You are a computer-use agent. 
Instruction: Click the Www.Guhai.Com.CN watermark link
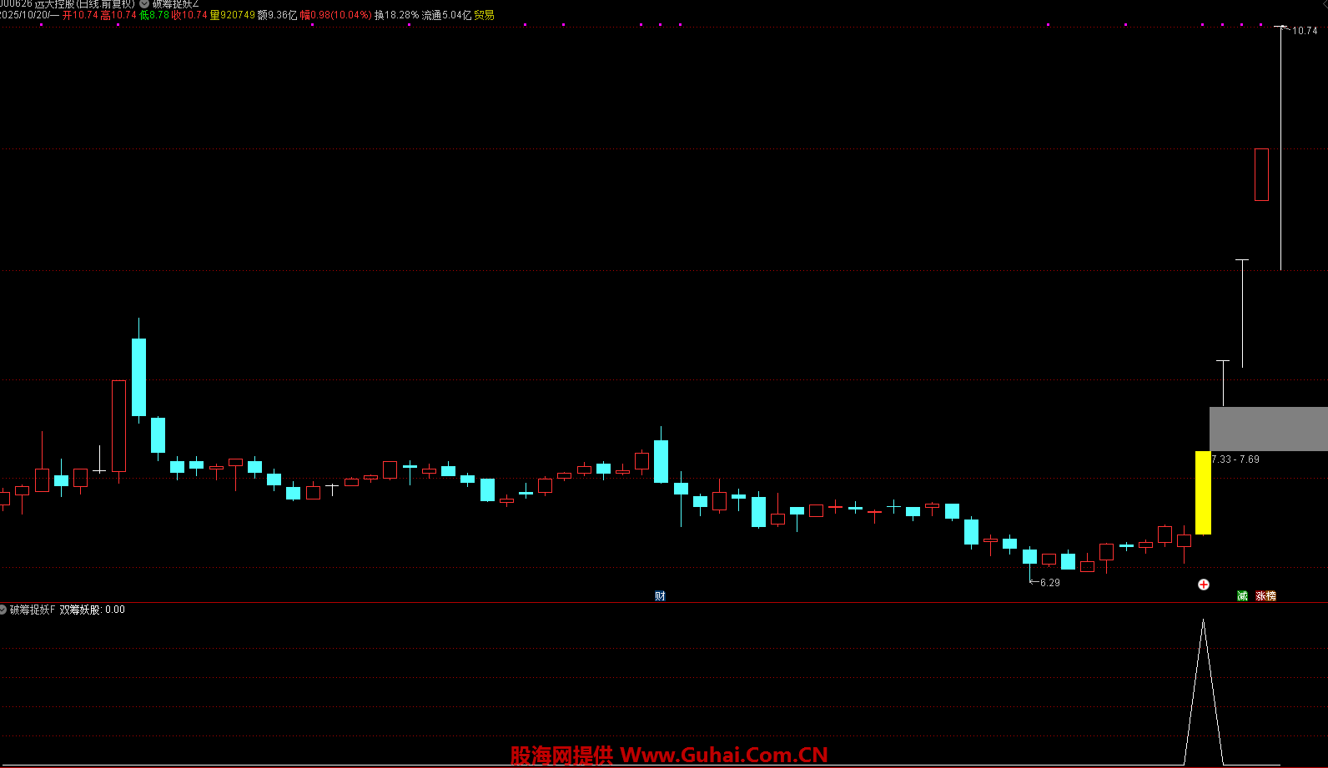pyautogui.click(x=724, y=755)
